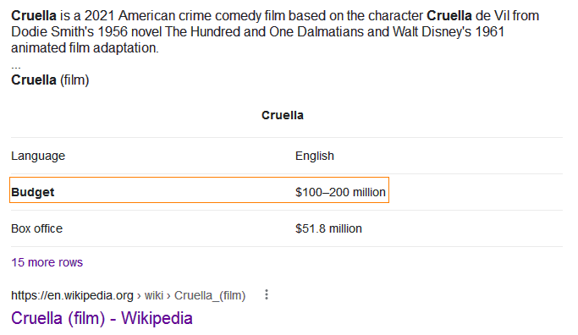The height and width of the screenshot is (335, 578).
Task: Click the "$51.8 million" box office value
Action: (328, 228)
